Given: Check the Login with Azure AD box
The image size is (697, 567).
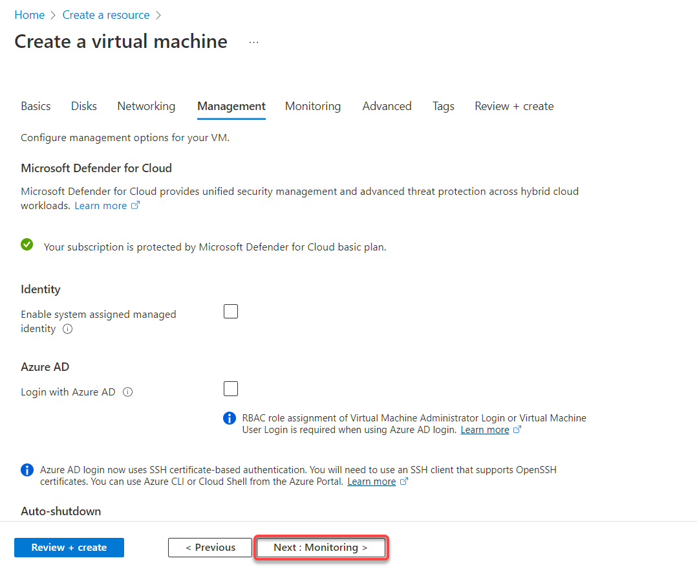Looking at the screenshot, I should (x=231, y=388).
